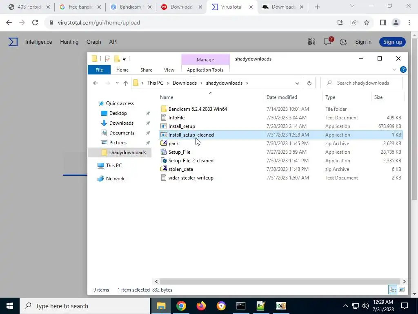Click install app icon in address bar
The width and height of the screenshot is (418, 314).
[x=340, y=23]
